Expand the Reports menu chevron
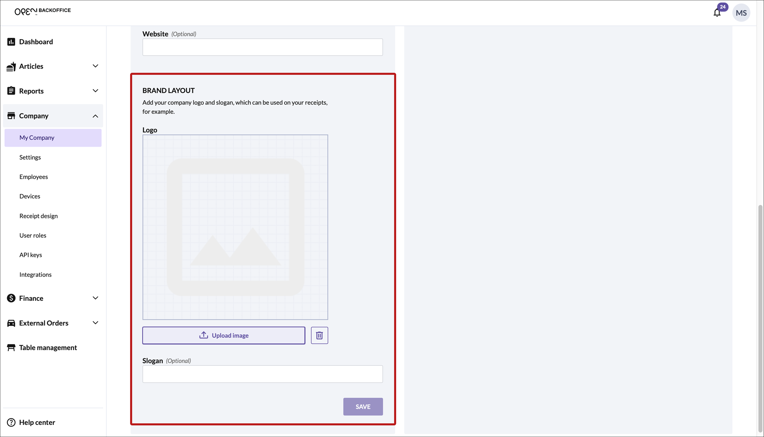The width and height of the screenshot is (764, 437). point(96,91)
